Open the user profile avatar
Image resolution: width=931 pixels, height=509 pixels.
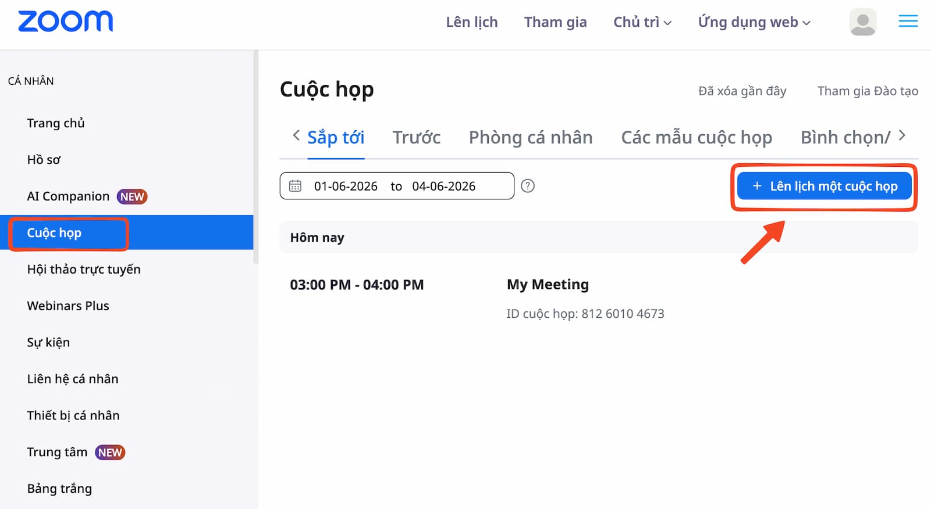pos(863,22)
